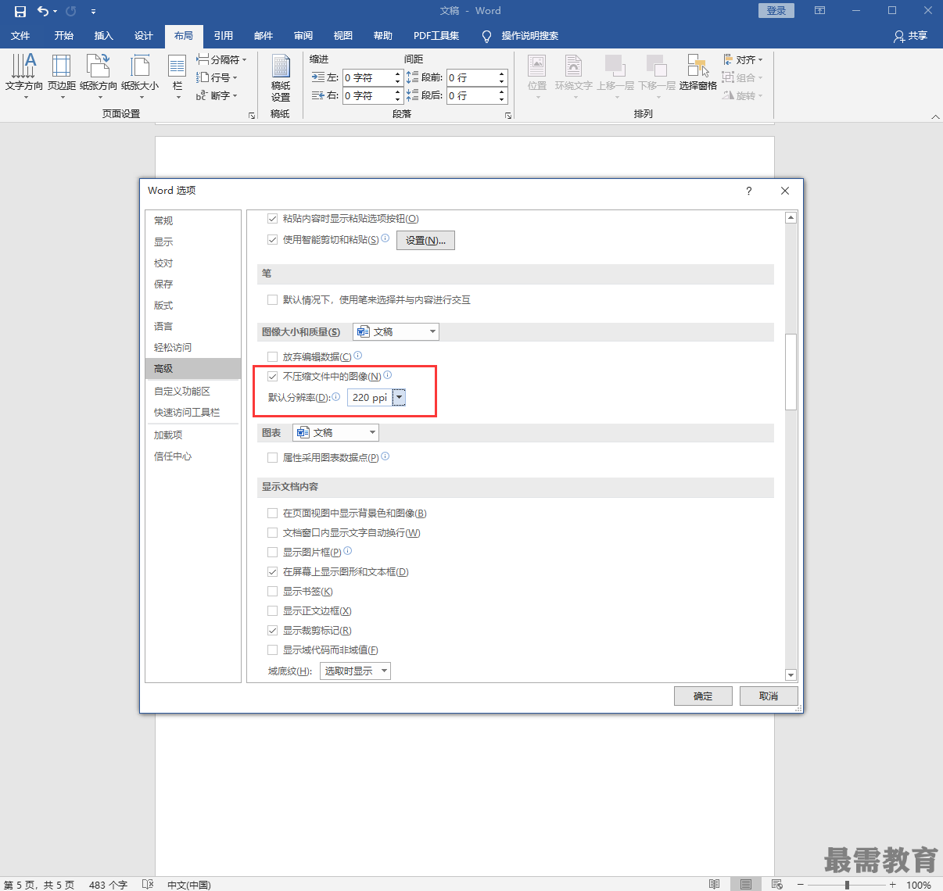Open Orientation (纸张方向) tool
This screenshot has width=943, height=891.
point(99,76)
